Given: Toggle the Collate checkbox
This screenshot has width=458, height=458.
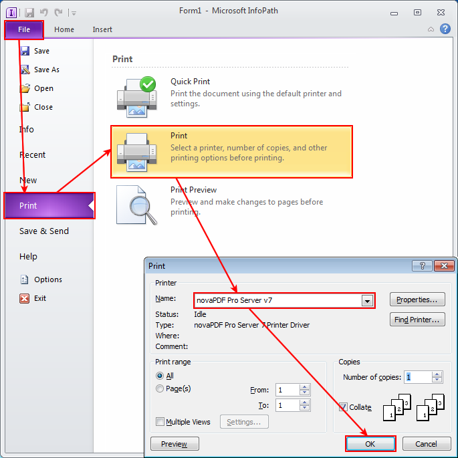Looking at the screenshot, I should point(343,407).
